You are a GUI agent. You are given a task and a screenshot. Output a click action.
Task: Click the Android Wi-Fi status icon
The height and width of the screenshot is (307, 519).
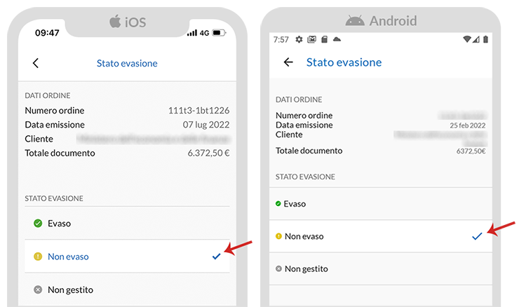[x=467, y=39]
